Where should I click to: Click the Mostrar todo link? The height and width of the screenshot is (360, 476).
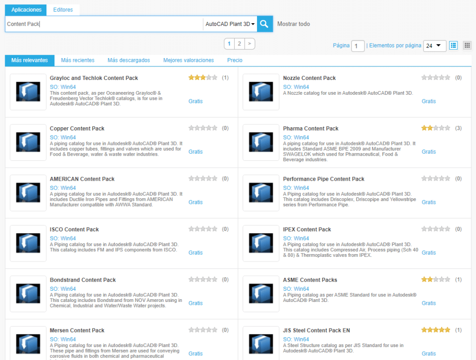click(x=293, y=24)
